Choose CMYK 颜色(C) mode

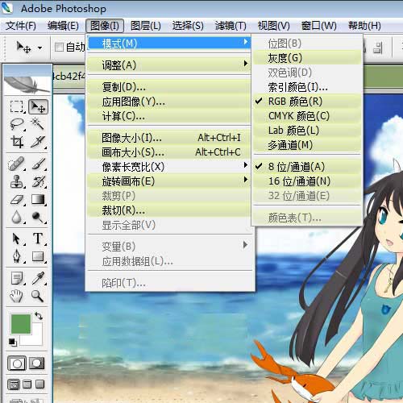pyautogui.click(x=307, y=116)
